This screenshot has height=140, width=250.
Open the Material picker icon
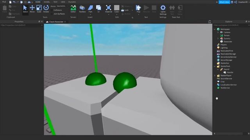coord(109,8)
